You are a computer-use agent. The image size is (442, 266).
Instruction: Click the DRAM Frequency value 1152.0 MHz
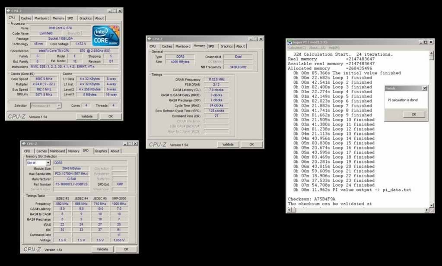(216, 79)
